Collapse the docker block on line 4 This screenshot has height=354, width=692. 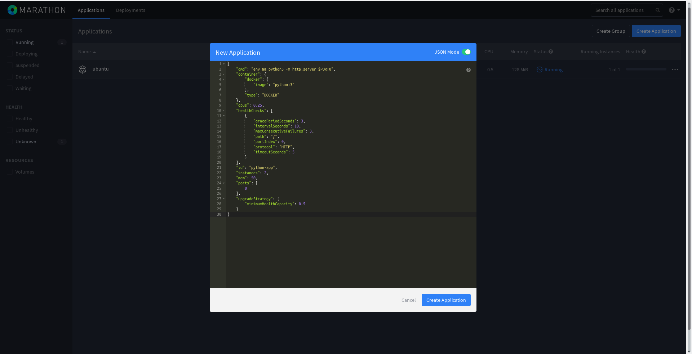(224, 80)
